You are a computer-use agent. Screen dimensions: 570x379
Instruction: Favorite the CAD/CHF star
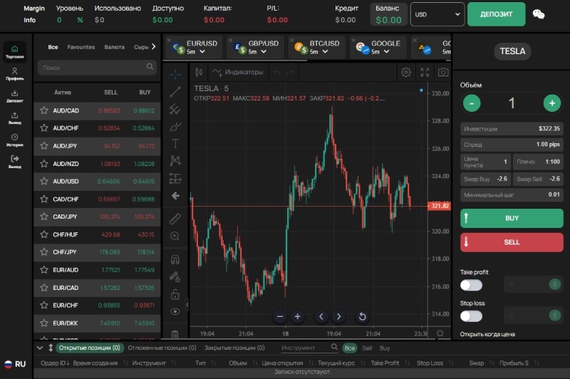pyautogui.click(x=44, y=199)
